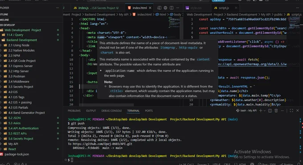The height and width of the screenshot is (165, 303).
Task: Open the 5.5 REST APIs folder
Action: (x=17, y=134)
